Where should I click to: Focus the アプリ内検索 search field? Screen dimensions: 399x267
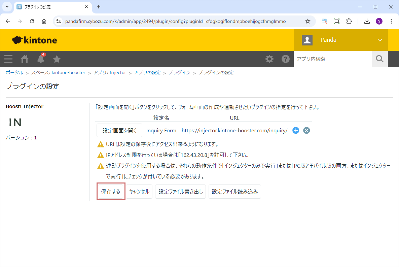(x=332, y=59)
